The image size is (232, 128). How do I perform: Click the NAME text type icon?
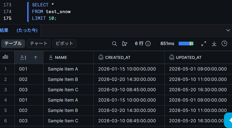coord(51,57)
